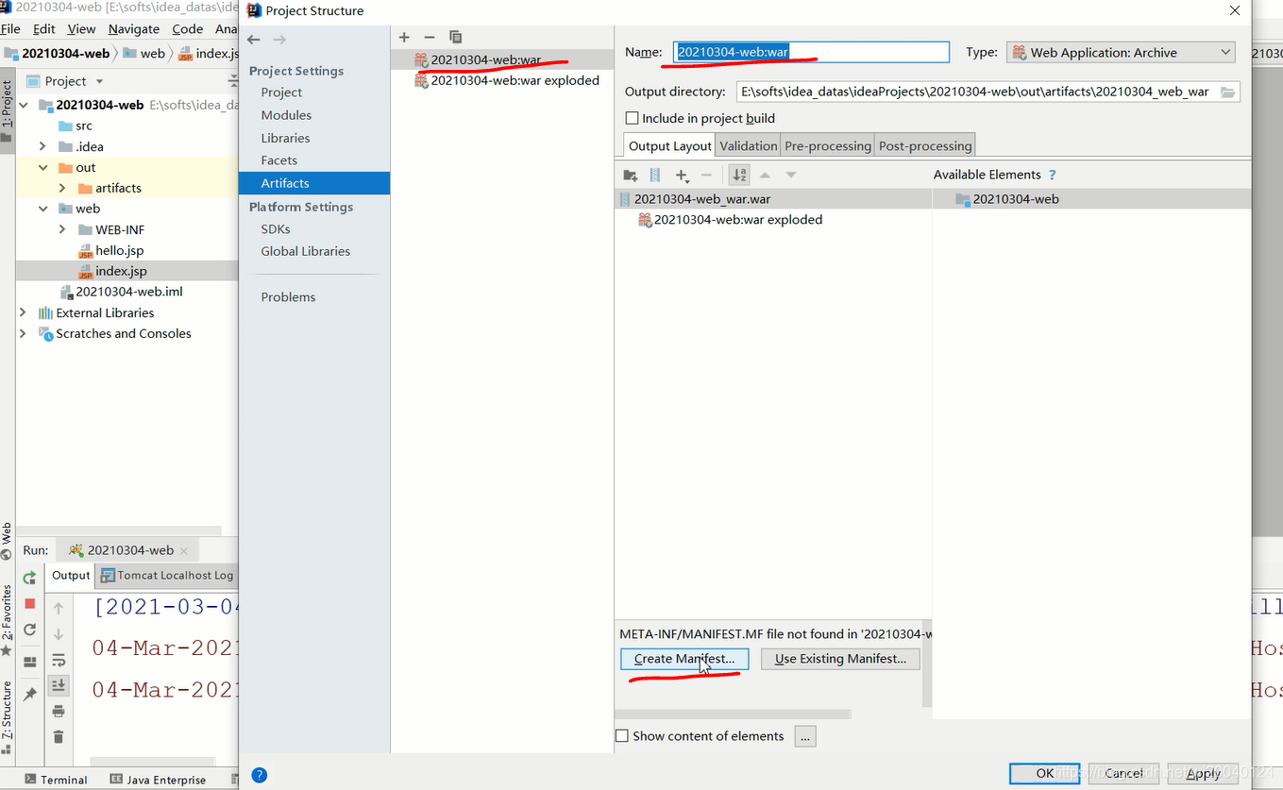Image resolution: width=1283 pixels, height=790 pixels.
Task: Pin the Run tab
Action: [x=30, y=694]
